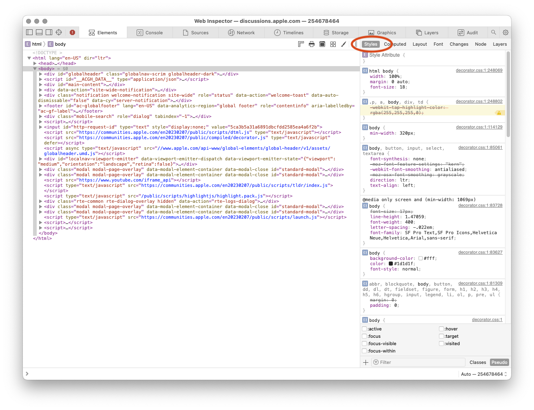Click the window-shaped appearance icon
The width and height of the screenshot is (534, 410).
coord(322,44)
